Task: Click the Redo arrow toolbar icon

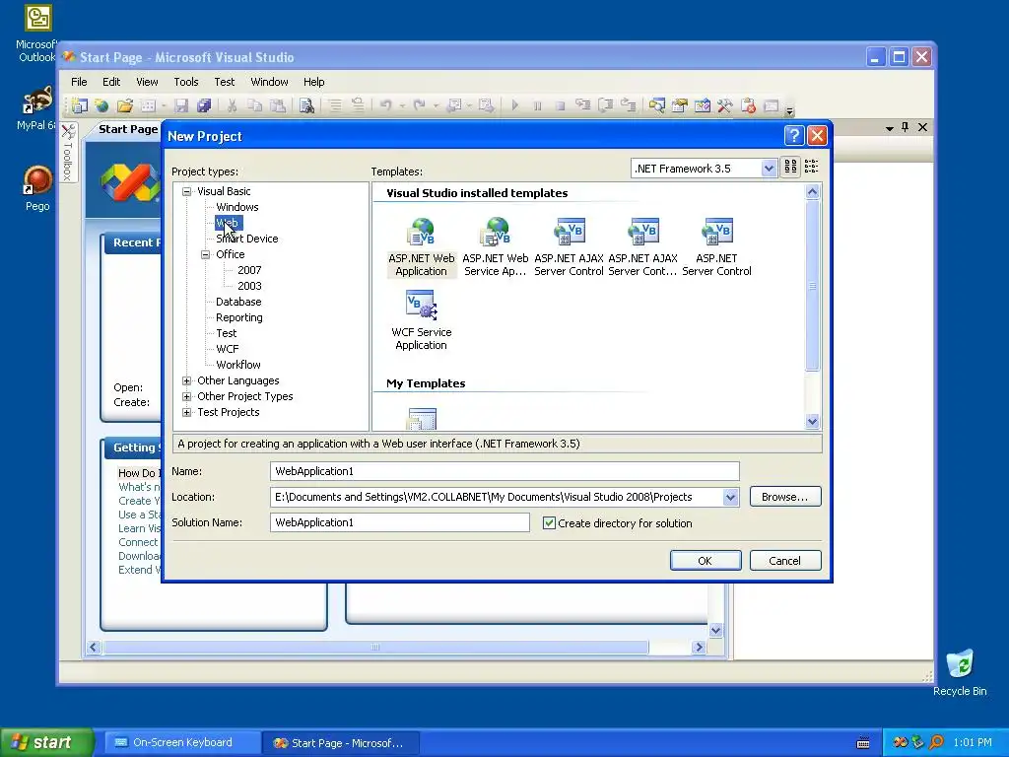Action: pos(420,104)
